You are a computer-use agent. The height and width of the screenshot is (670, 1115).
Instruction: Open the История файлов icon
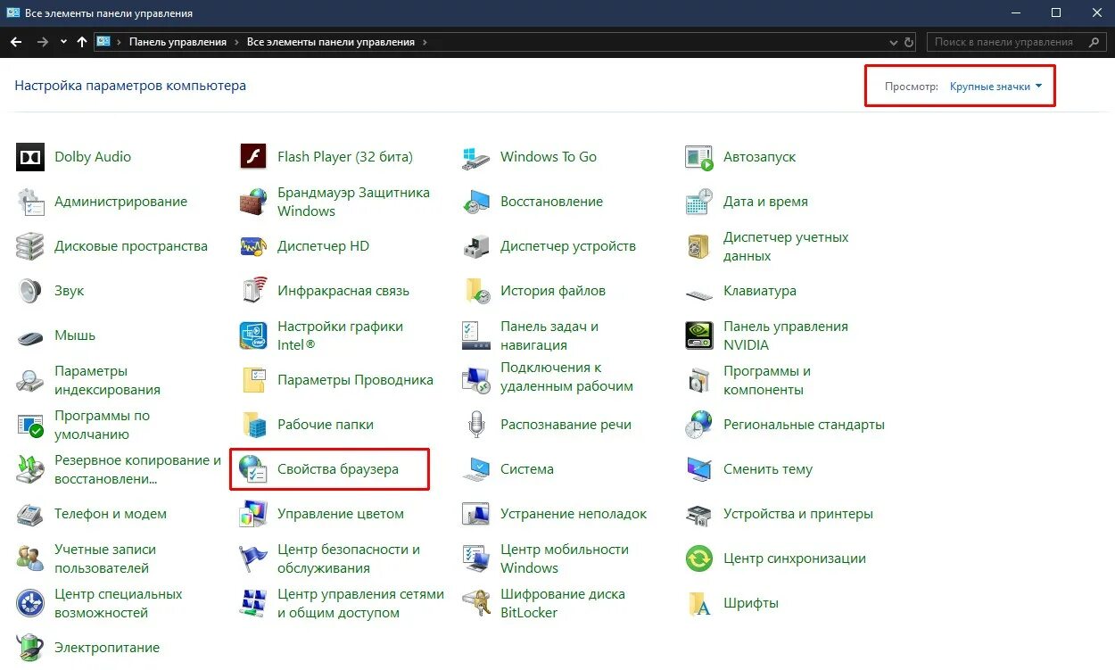476,291
